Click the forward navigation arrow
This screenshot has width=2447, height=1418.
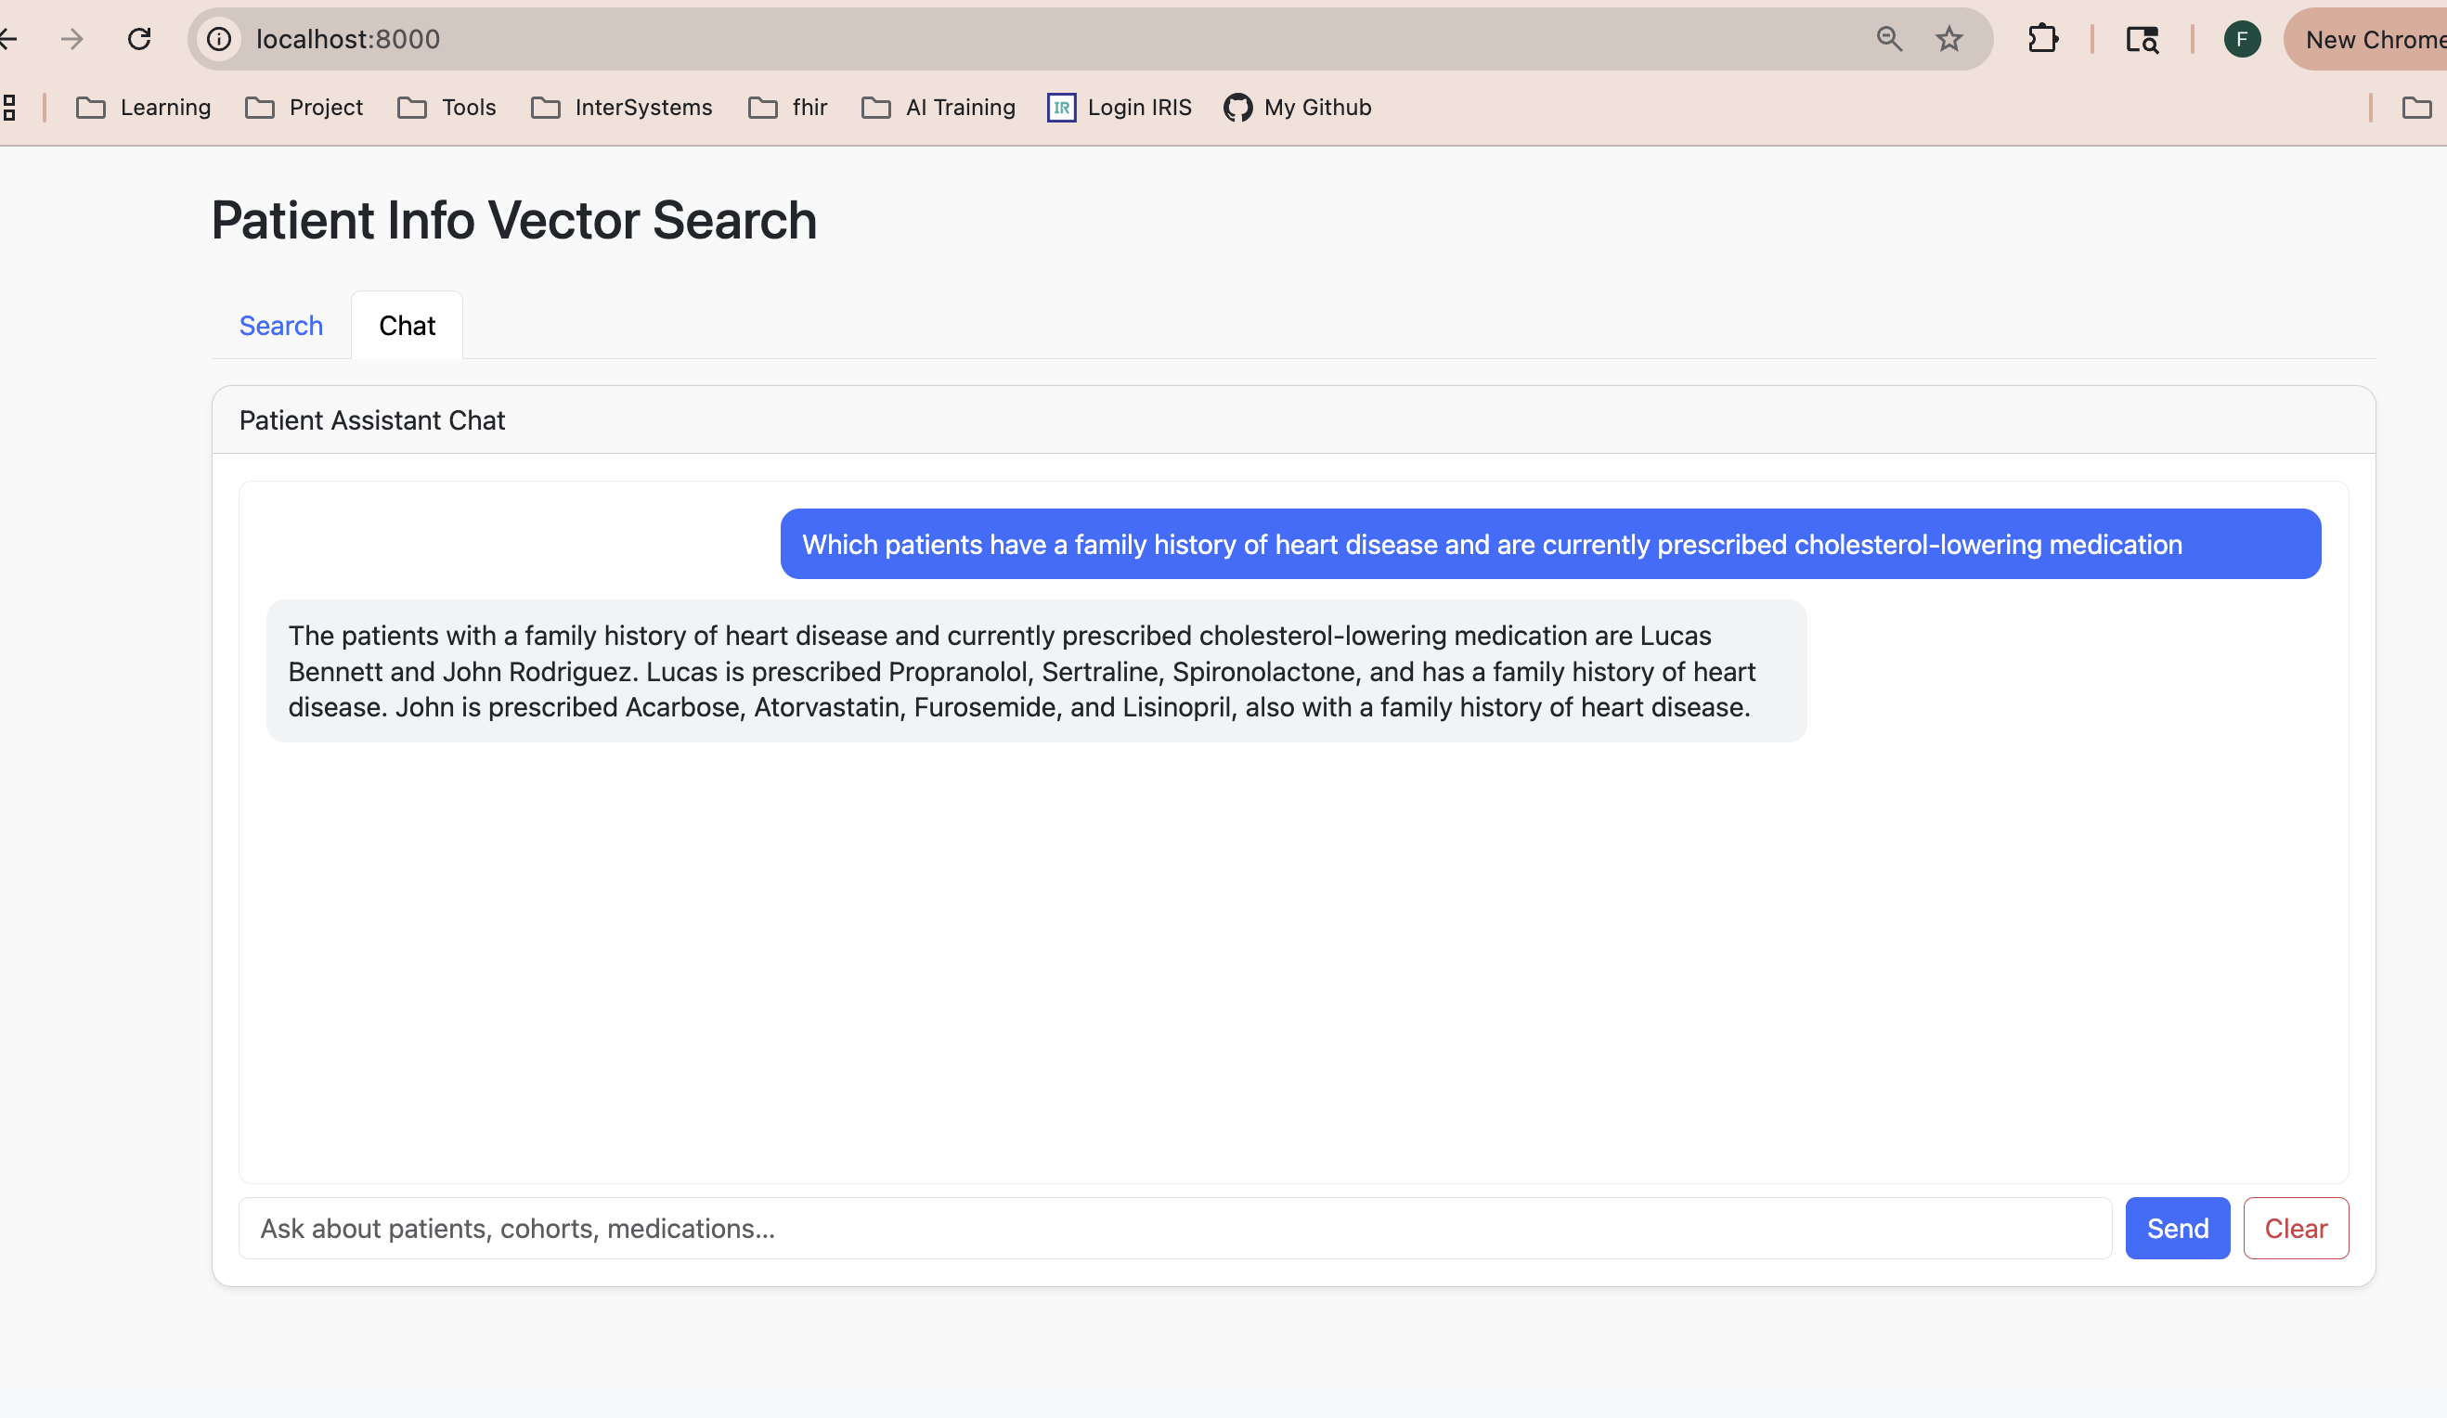(x=71, y=39)
